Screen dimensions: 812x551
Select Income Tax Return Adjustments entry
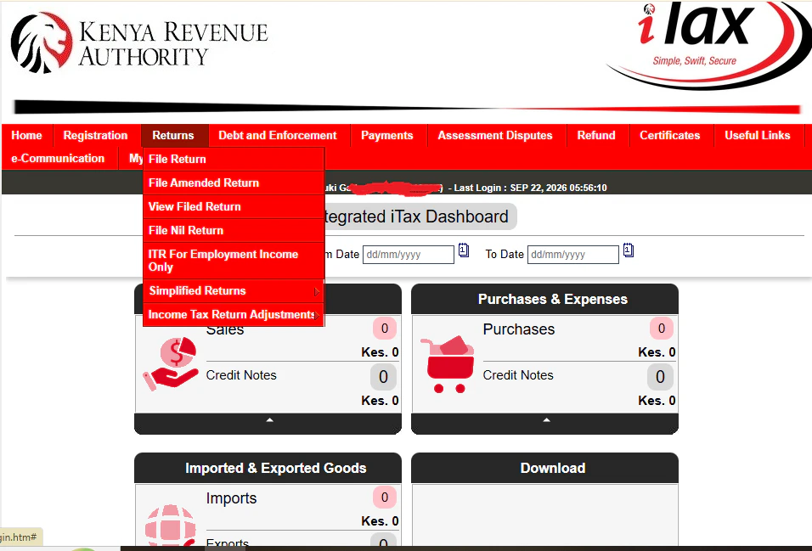tap(234, 315)
